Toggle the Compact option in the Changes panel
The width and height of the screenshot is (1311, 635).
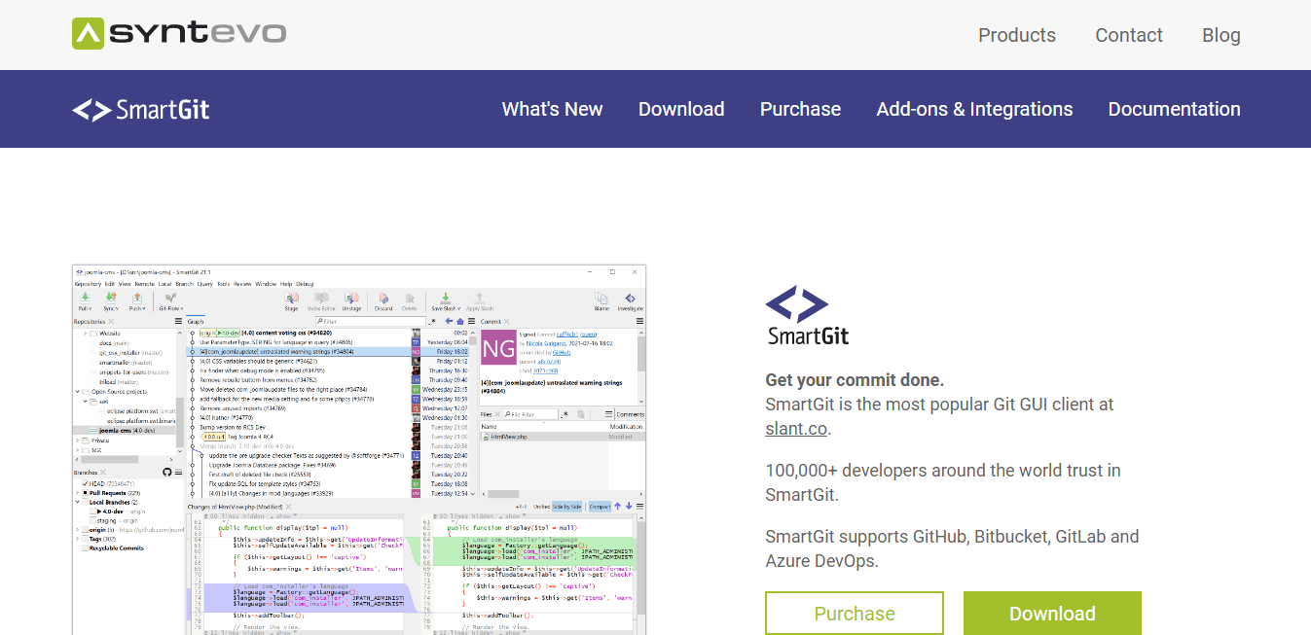click(x=600, y=507)
